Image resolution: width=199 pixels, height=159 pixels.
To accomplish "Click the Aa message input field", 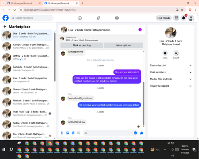I will (108, 133).
